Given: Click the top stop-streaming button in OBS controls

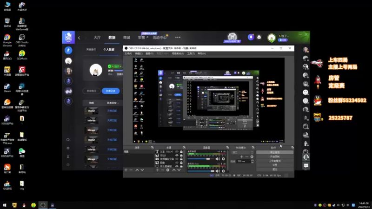Looking at the screenshot, I should 275,152.
